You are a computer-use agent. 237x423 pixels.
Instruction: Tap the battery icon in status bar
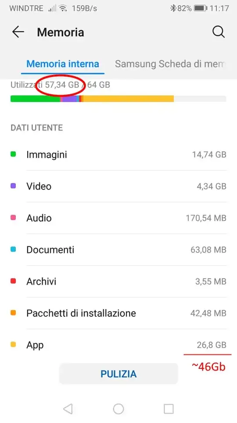(201, 8)
